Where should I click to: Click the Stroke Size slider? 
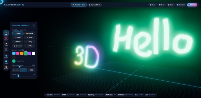coord(24,76)
